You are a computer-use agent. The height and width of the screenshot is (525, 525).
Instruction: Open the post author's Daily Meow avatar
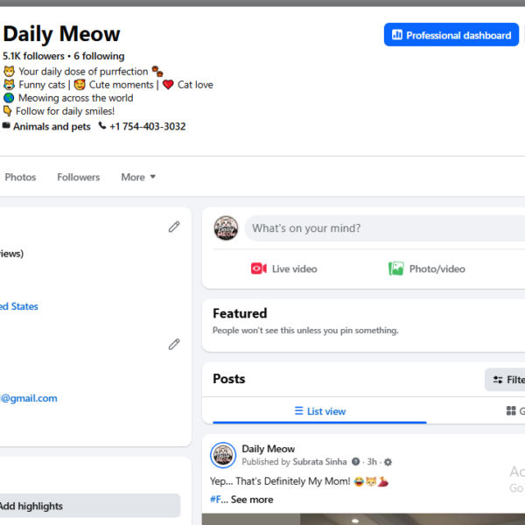(223, 455)
